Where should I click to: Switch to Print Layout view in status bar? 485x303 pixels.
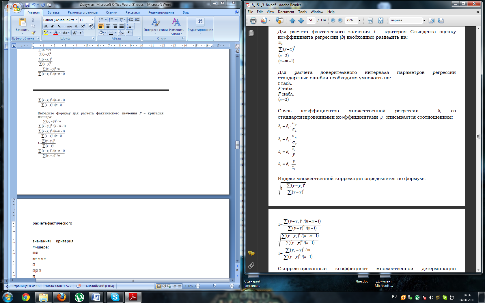[x=159, y=286]
